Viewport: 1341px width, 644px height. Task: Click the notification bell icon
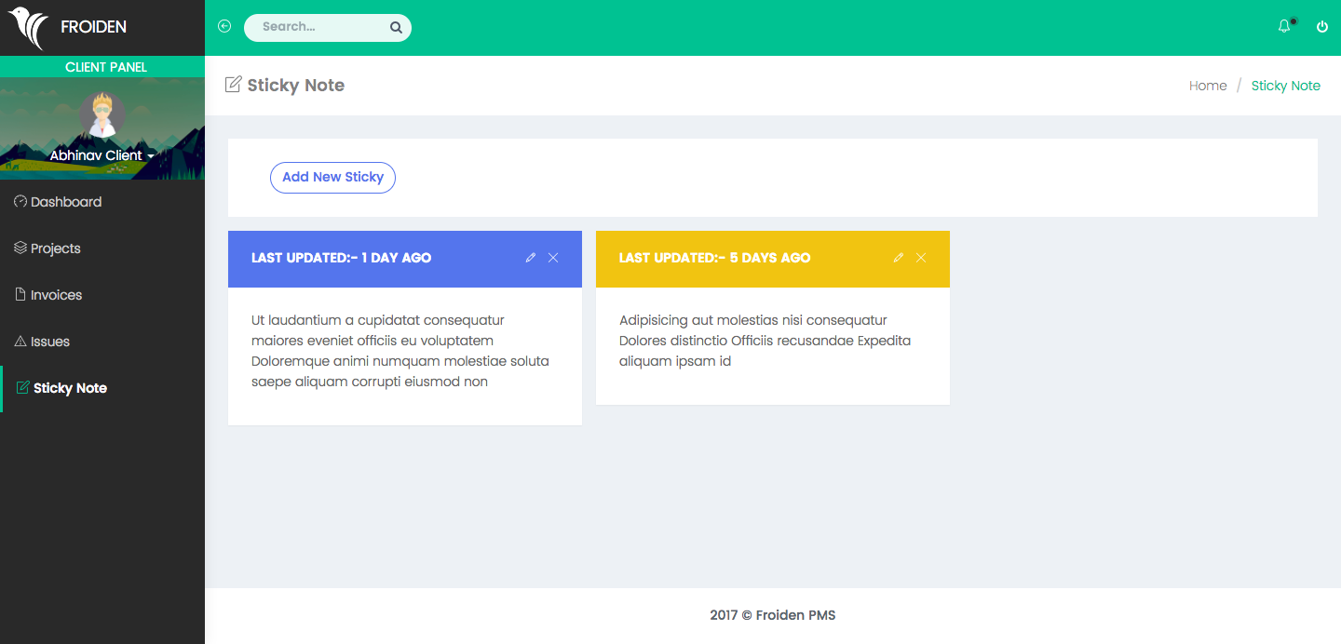pos(1285,27)
